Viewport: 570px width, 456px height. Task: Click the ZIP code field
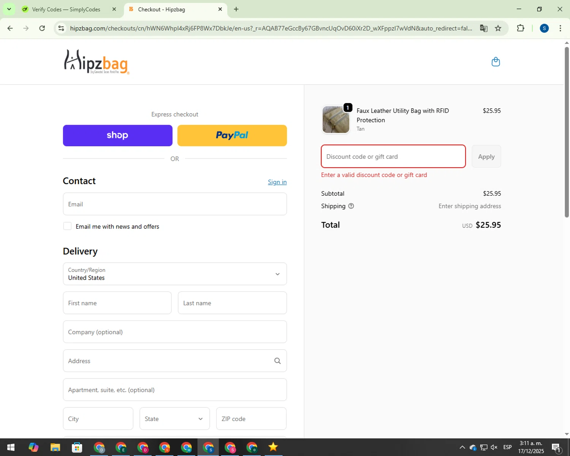[x=251, y=419]
